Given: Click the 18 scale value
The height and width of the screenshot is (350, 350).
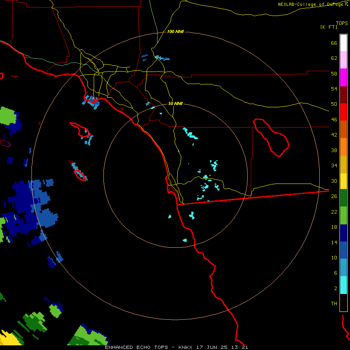Looking at the screenshot, I should pyautogui.click(x=334, y=227).
